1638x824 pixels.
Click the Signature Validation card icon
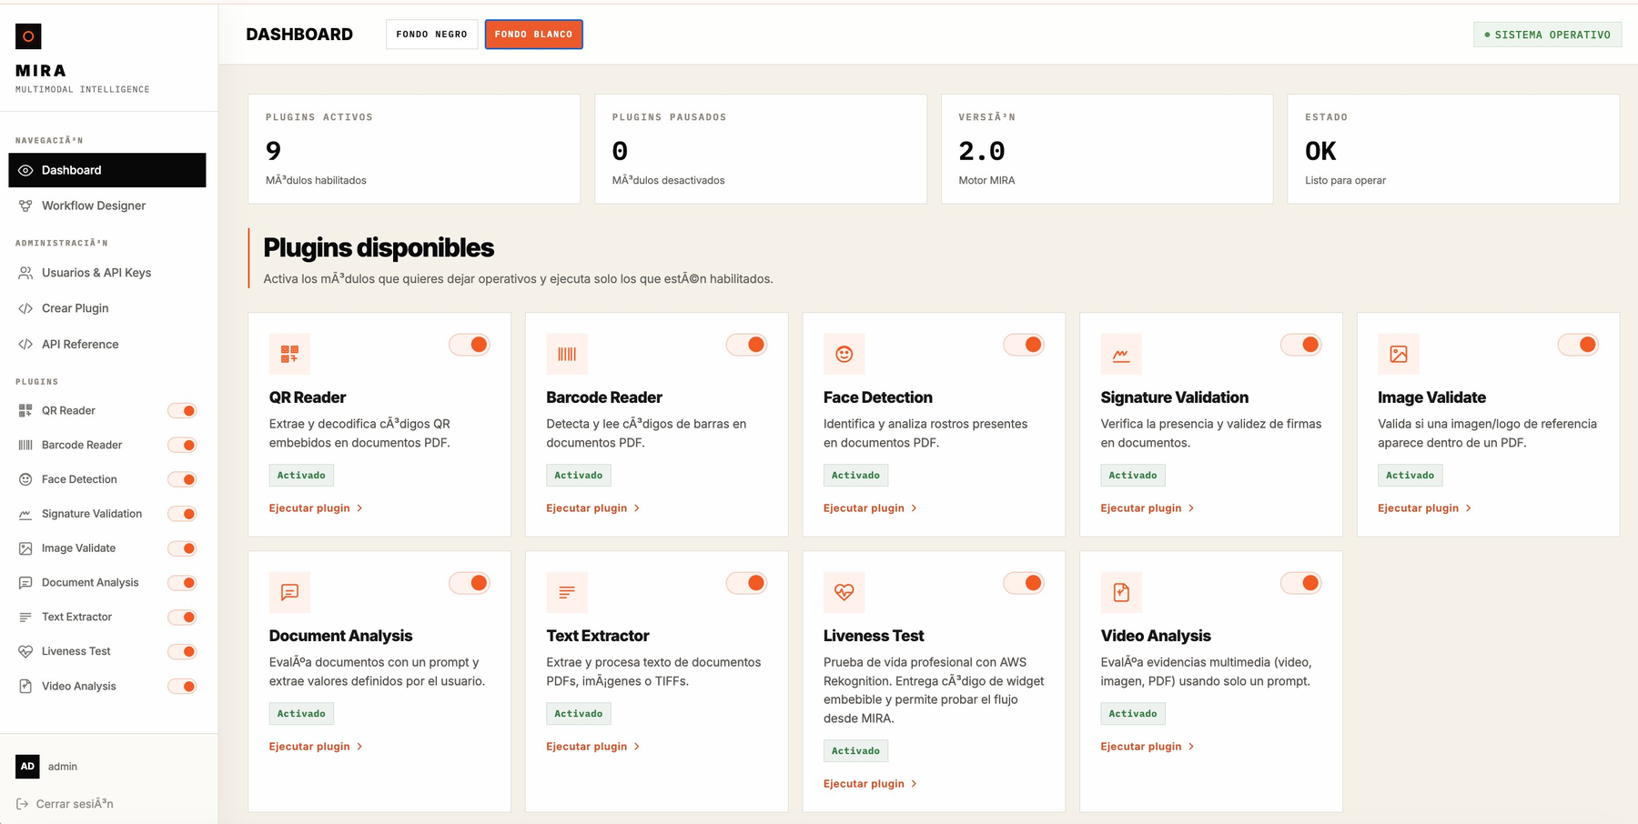point(1121,354)
